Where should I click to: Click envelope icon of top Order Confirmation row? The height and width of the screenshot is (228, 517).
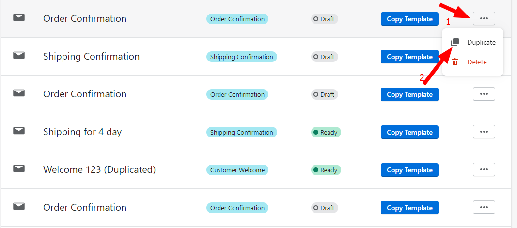pyautogui.click(x=19, y=17)
